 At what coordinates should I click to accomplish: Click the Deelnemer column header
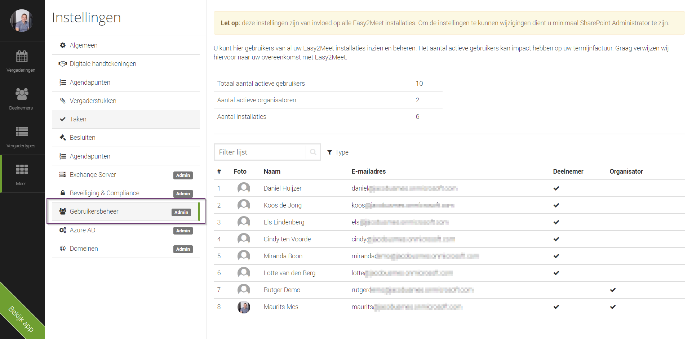pos(568,171)
